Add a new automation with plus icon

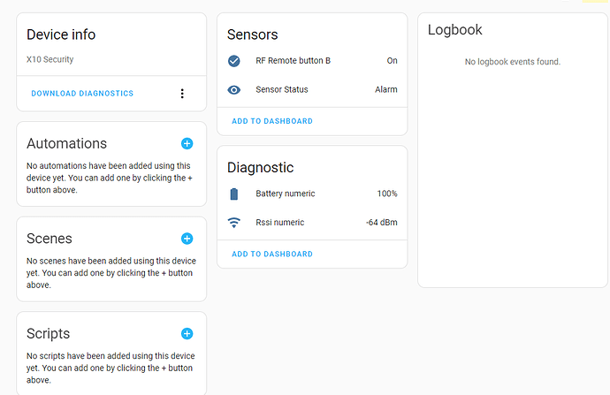[x=187, y=143]
